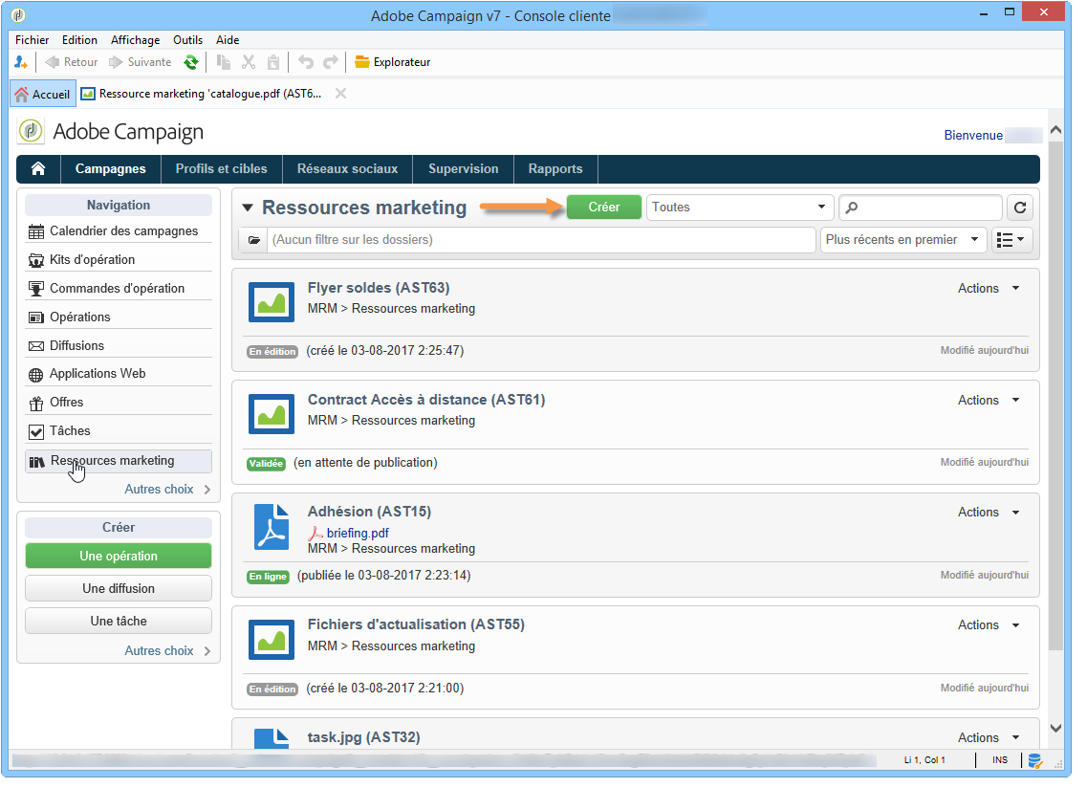Click the green Créer button
This screenshot has height=788, width=1087.
point(604,208)
